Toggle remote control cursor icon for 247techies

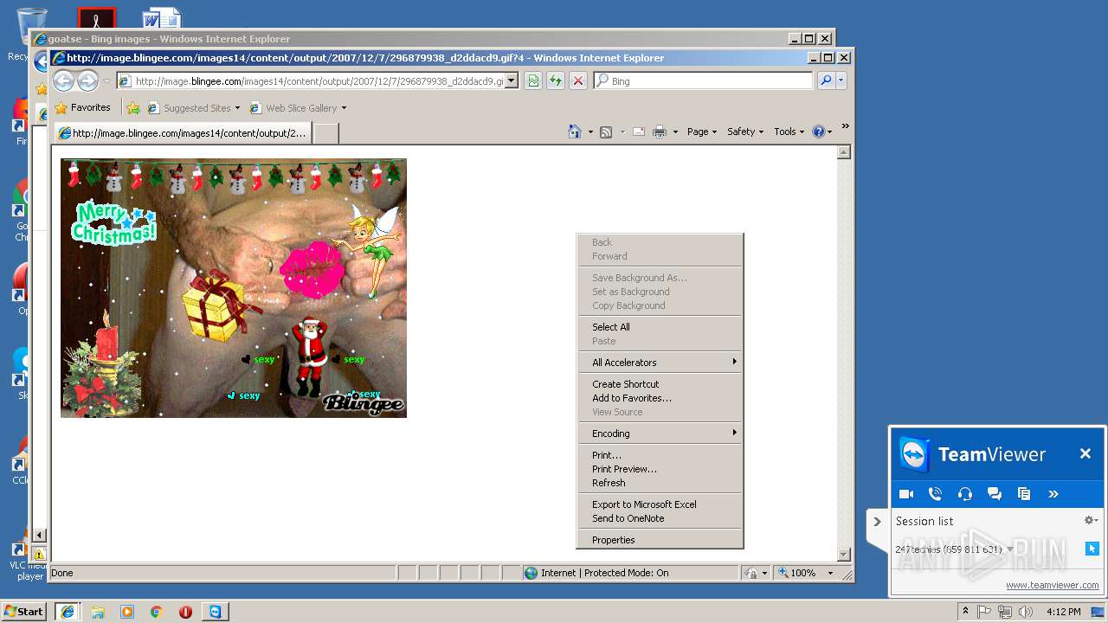(1092, 549)
